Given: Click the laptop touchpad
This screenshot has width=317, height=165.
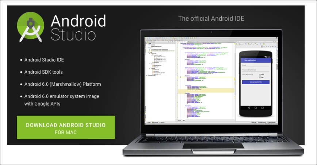Looking at the screenshot, I should tap(214, 146).
